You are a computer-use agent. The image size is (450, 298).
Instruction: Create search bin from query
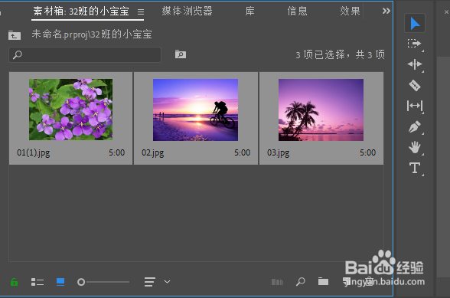coord(181,54)
